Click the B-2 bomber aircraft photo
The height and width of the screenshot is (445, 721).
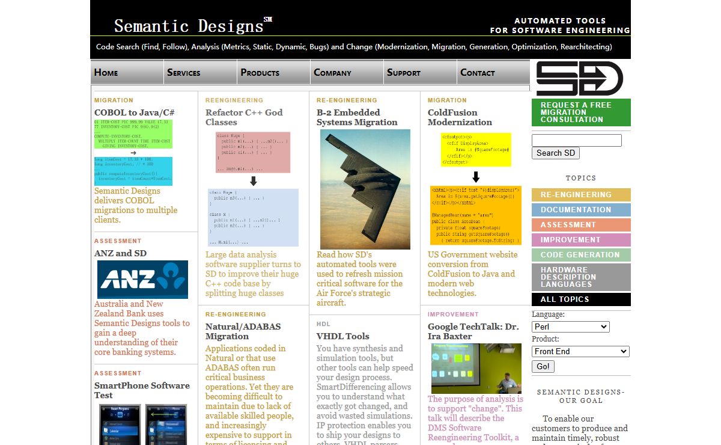365,189
